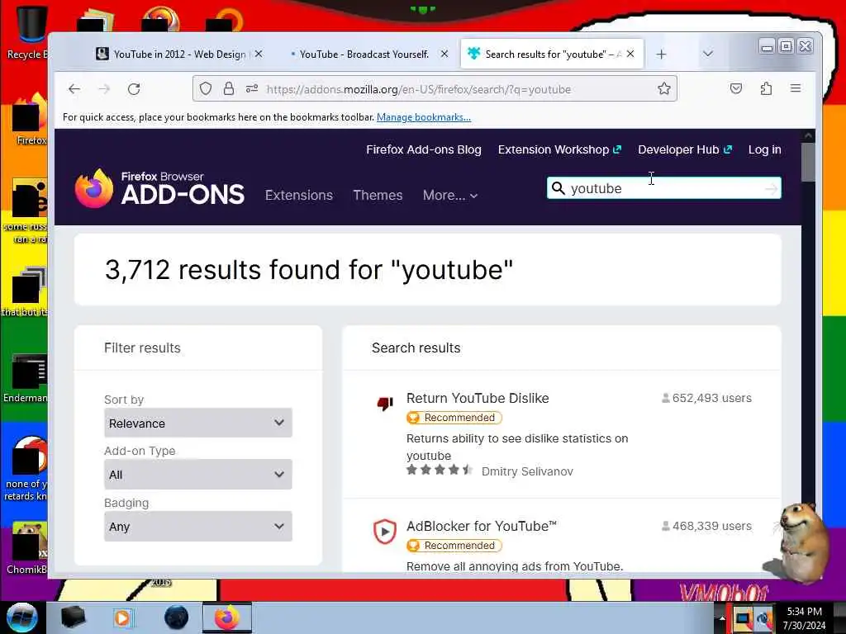Screen dimensions: 846x634
Task: Close the YouTube - Broadcast Yourself tab
Action: click(444, 54)
